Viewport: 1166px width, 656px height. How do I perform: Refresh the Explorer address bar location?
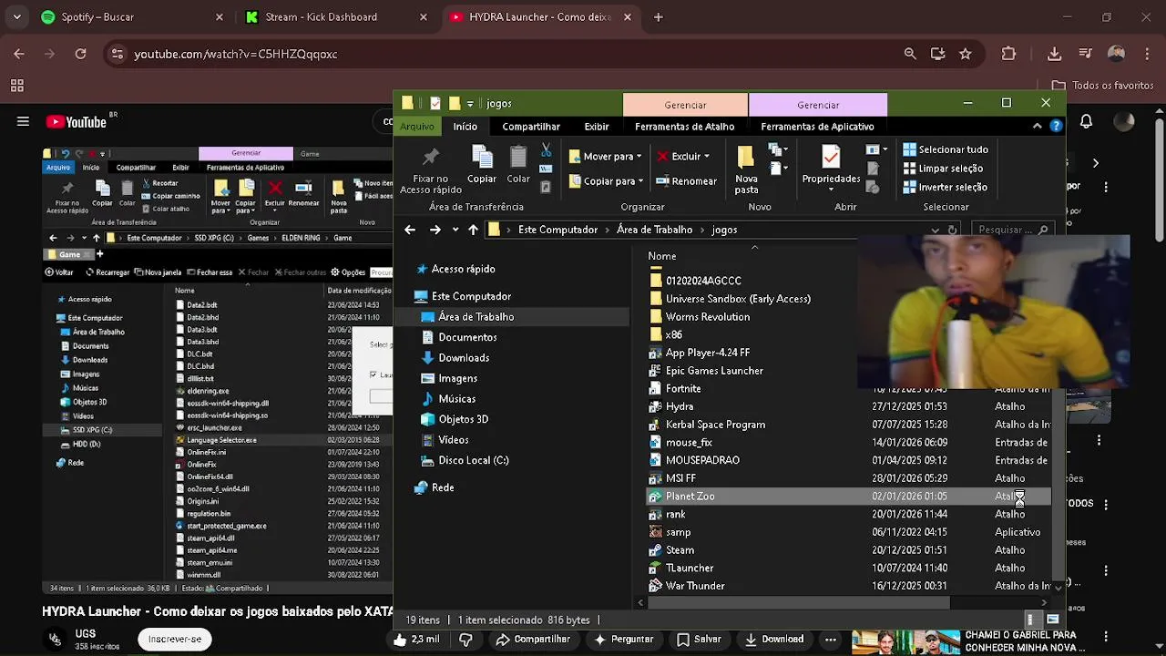(953, 230)
